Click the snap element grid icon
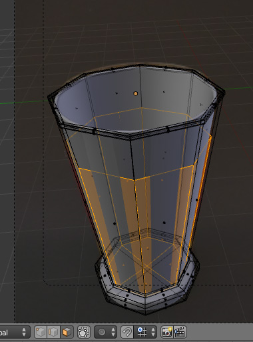 point(142,332)
